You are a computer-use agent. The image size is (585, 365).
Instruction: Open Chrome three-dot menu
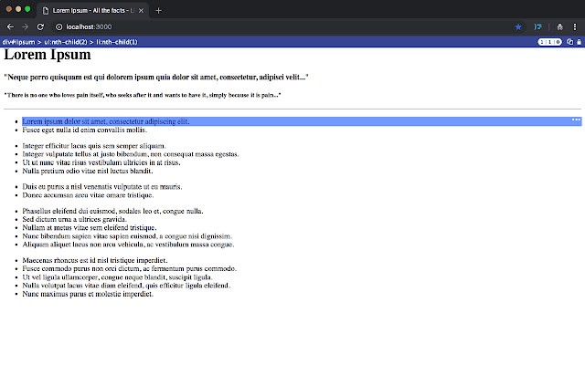coord(575,26)
